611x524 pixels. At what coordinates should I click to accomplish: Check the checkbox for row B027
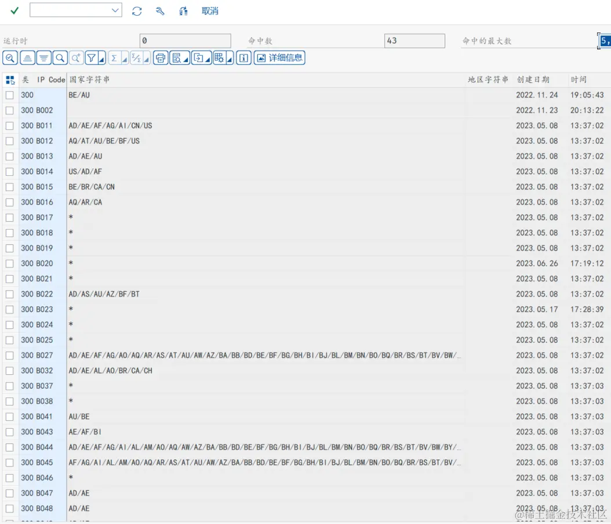click(10, 356)
